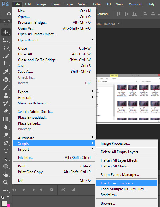Viewport: 160px width, 207px height.
Task: Select the Gradient tool
Action: [x=6, y=119]
